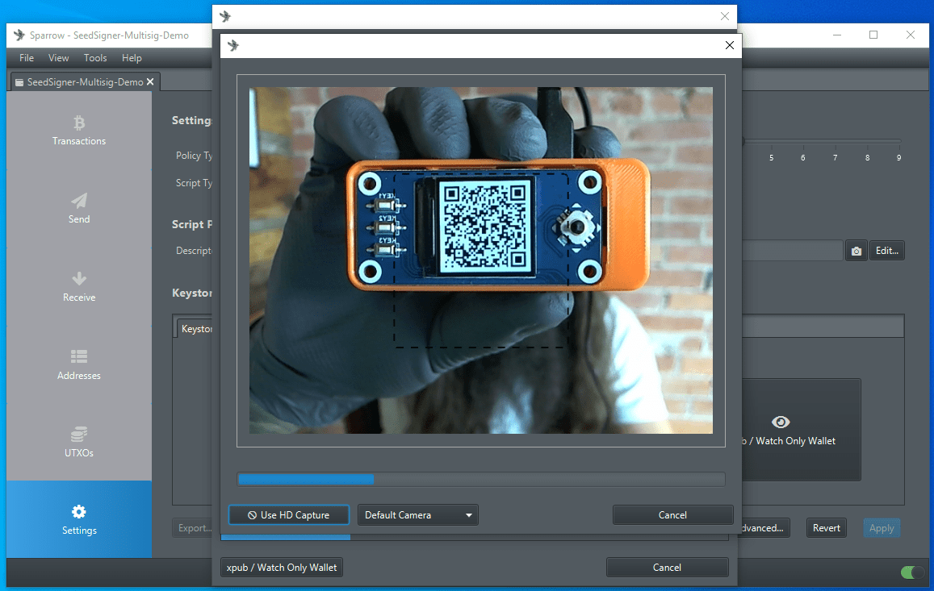Screen dimensions: 934x591
Task: Open the Default Camera dropdown
Action: 417,515
